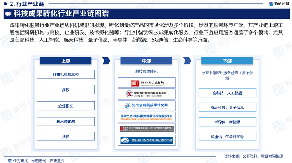Select the 河北省科技成果转化网 logo
Viewport: 292px width, 163px height.
click(x=146, y=105)
